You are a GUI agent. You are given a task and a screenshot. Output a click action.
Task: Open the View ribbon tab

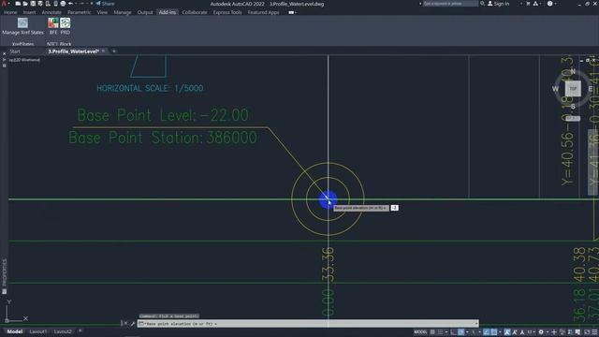point(102,12)
